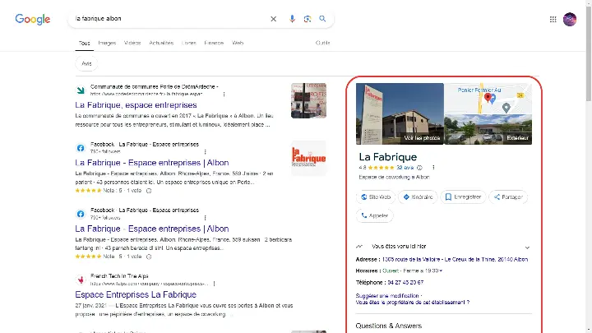Click the info icon next to 32 avis
Image resolution: width=592 pixels, height=333 pixels.
click(419, 168)
